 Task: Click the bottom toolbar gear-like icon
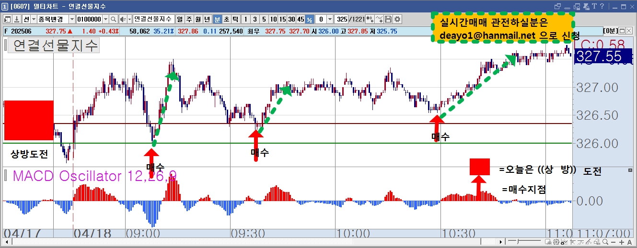(556, 242)
